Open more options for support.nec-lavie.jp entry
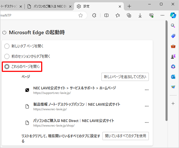This screenshot has height=148, width=179. point(146,90)
